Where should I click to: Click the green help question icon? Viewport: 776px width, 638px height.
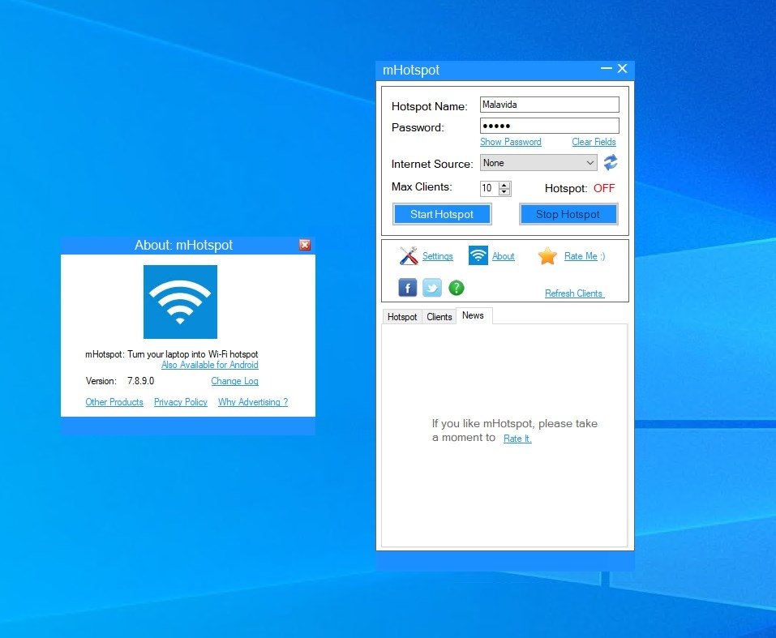tap(457, 288)
